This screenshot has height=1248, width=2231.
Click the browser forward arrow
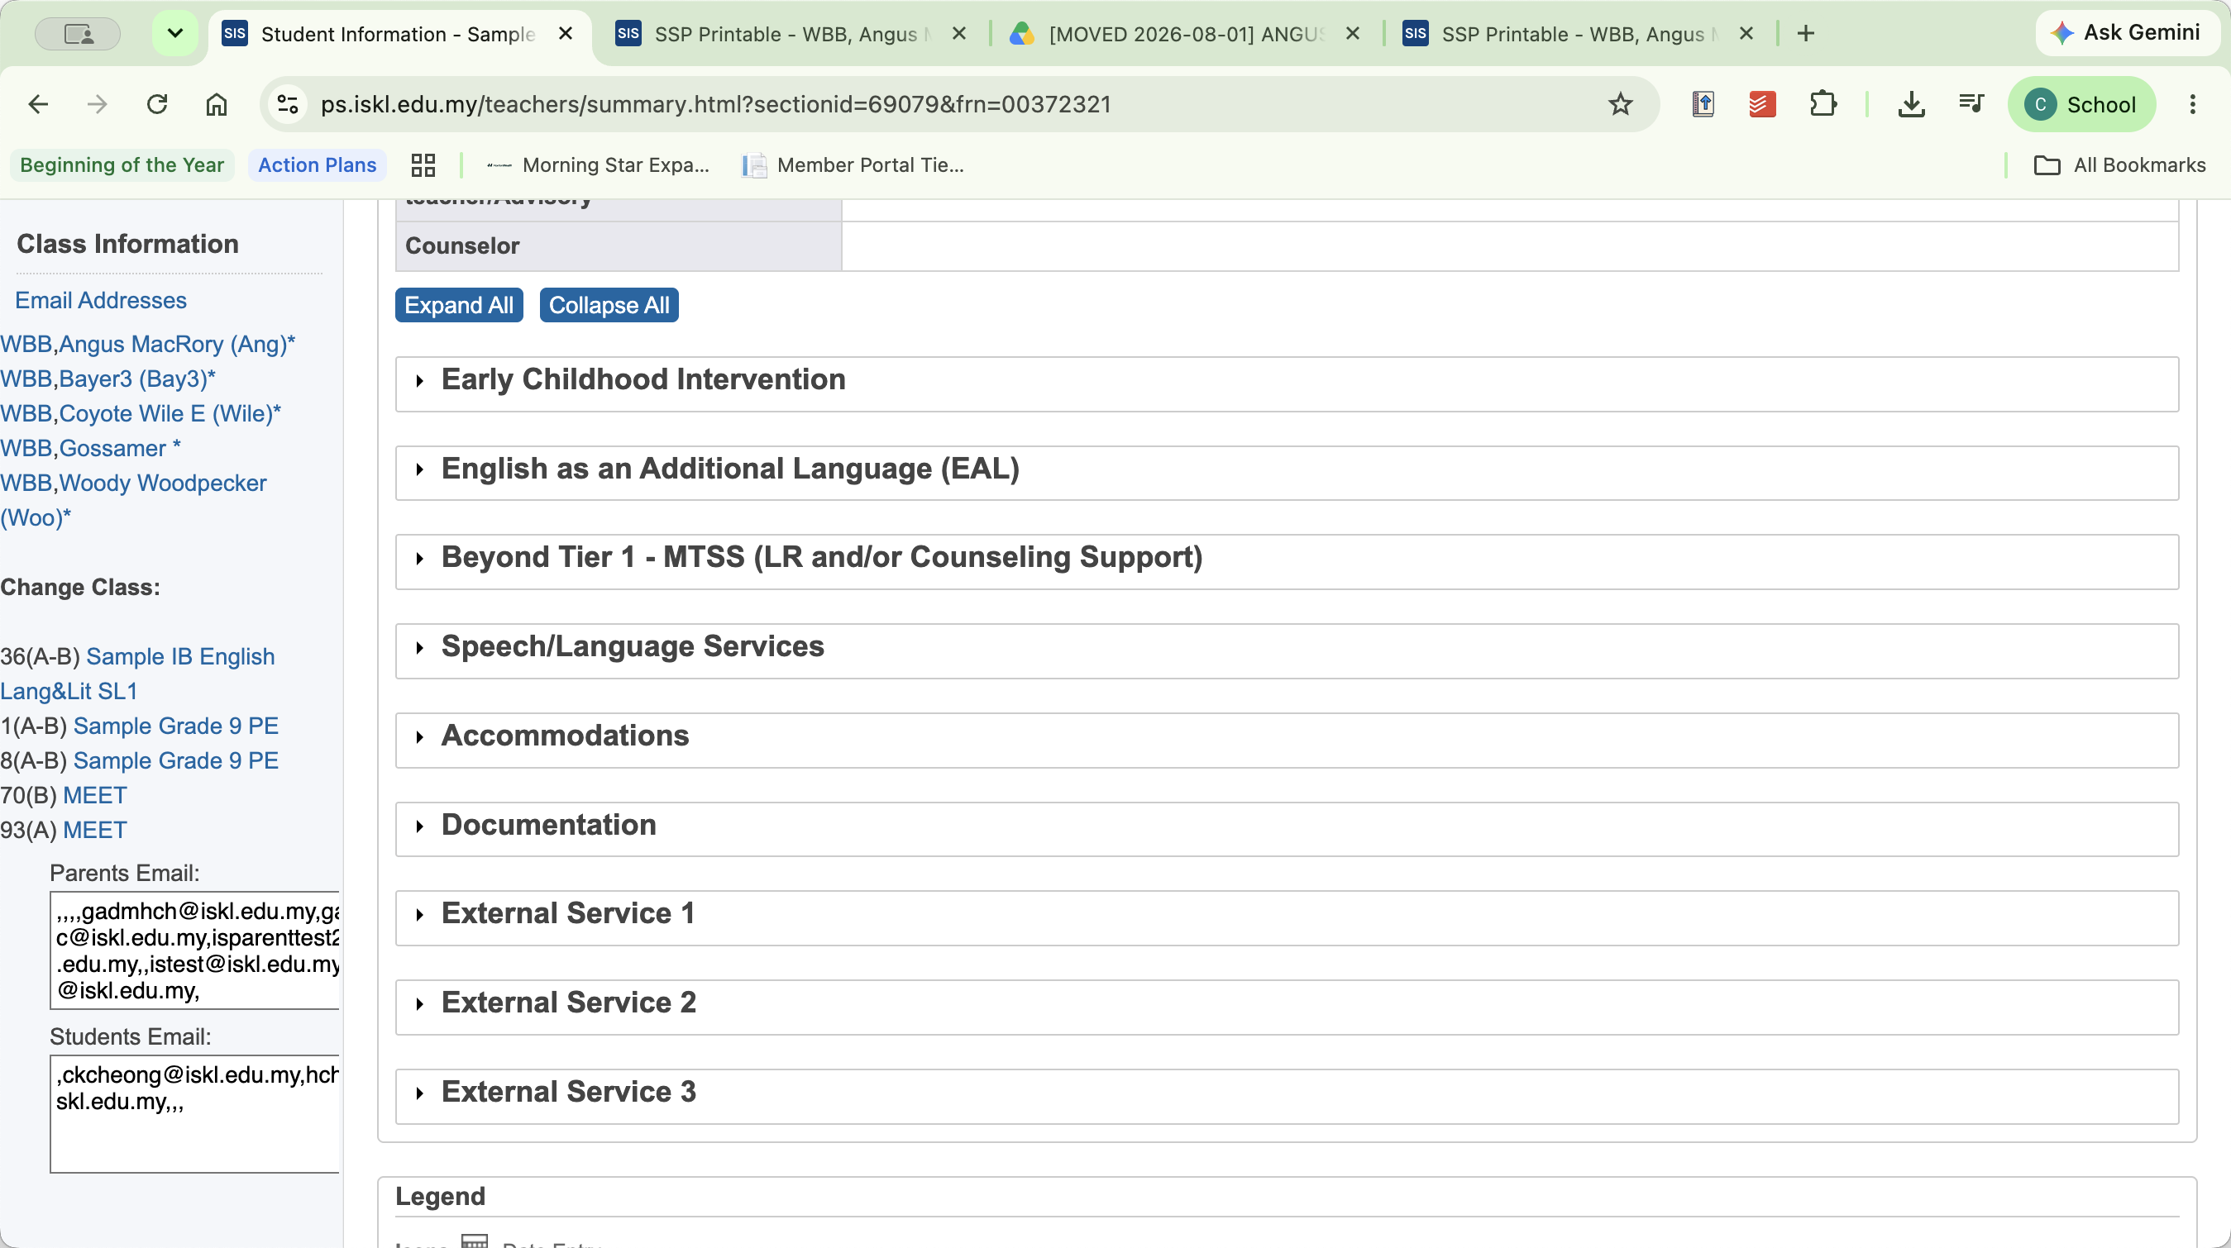[97, 105]
